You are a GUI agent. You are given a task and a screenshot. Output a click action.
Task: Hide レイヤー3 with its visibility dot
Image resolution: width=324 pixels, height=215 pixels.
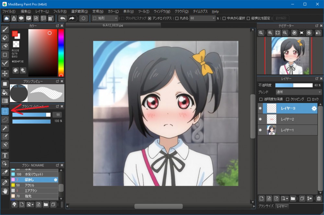tap(260, 108)
